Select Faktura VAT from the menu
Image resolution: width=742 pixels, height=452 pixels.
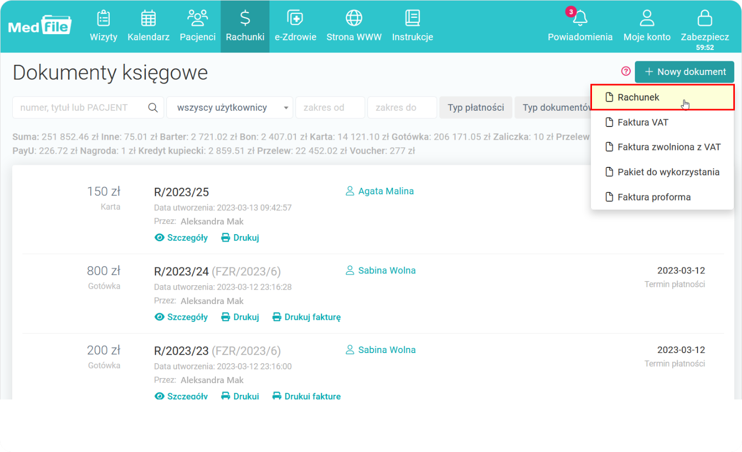click(x=642, y=122)
